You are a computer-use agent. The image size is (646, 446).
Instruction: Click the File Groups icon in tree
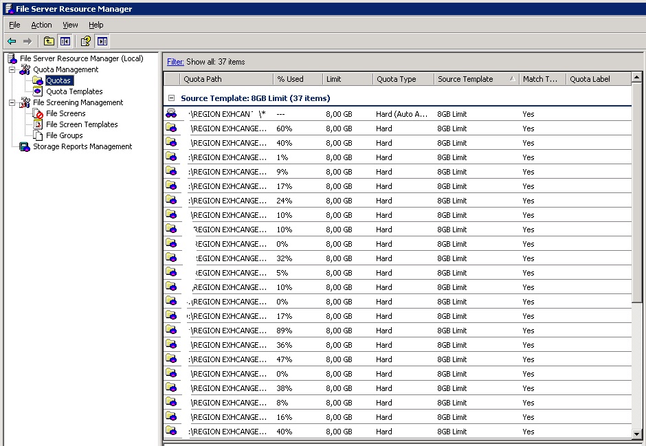(38, 135)
